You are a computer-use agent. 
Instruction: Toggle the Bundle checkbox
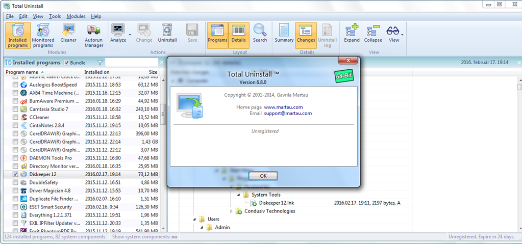coord(66,63)
